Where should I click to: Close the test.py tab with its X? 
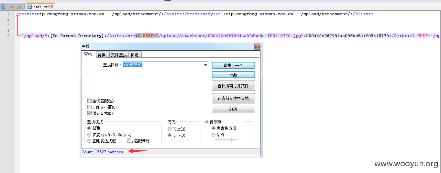tap(23, 6)
